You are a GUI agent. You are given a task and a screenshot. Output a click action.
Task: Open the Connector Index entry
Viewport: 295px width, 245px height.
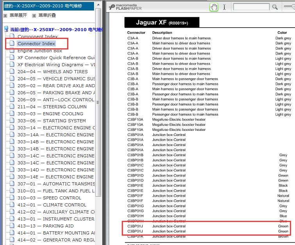36,44
